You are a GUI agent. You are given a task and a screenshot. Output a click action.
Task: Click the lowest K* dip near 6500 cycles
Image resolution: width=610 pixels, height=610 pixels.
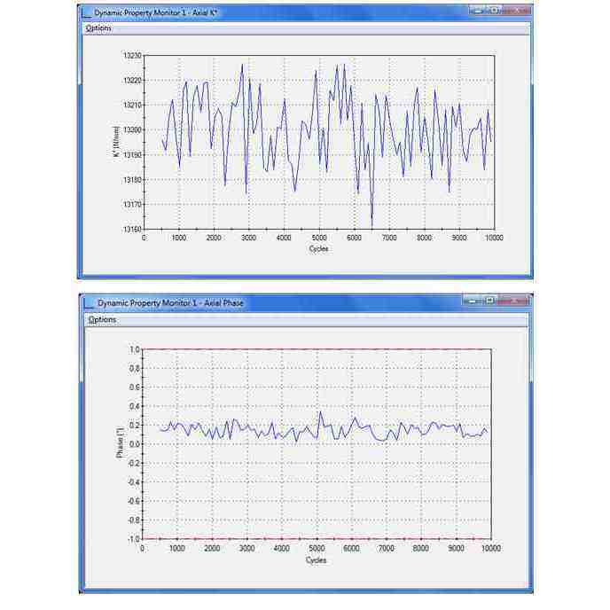[x=371, y=225]
